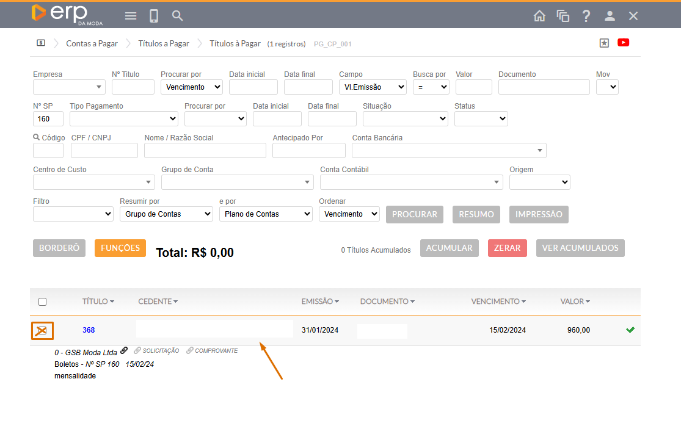Click the mobile device icon

(x=154, y=16)
